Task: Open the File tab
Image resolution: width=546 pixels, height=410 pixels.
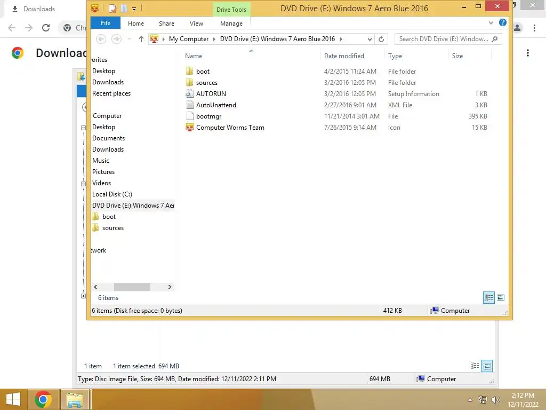Action: coord(106,23)
